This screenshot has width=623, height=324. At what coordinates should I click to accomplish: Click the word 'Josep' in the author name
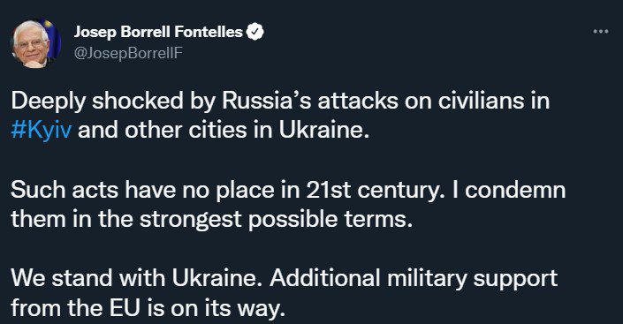point(95,32)
